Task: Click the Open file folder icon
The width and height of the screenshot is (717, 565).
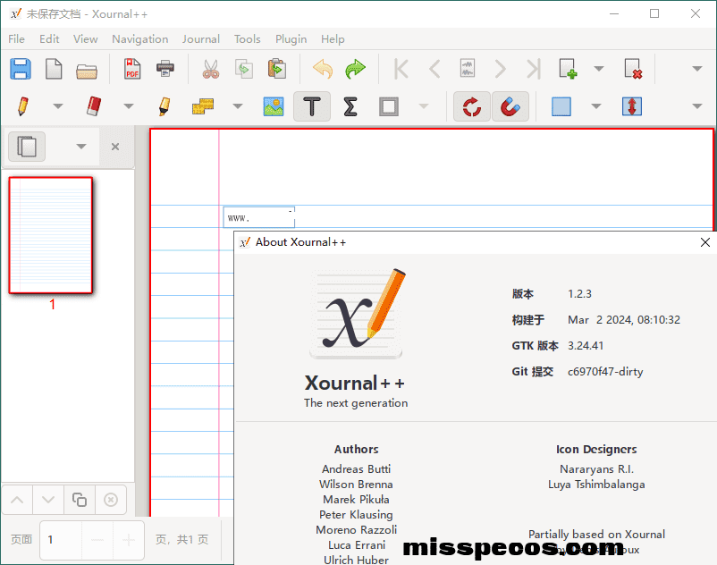Action: (87, 69)
